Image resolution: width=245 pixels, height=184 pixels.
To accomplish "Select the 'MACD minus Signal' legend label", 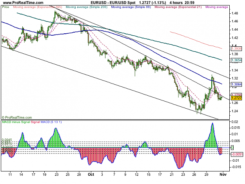I will point(16,122).
